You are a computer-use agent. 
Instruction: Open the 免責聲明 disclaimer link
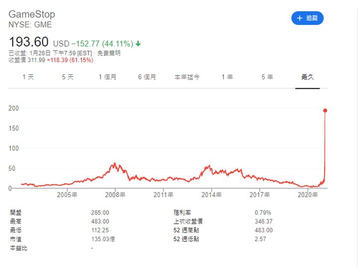(109, 53)
